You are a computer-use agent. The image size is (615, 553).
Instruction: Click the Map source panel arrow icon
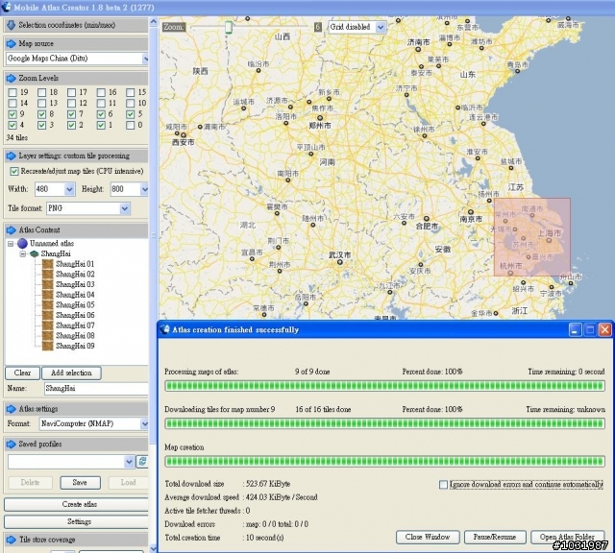[11, 43]
